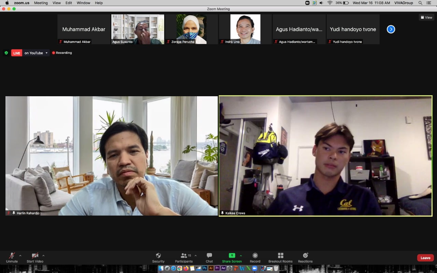Expand Share Screen options arrow
The height and width of the screenshot is (273, 437).
click(x=241, y=255)
